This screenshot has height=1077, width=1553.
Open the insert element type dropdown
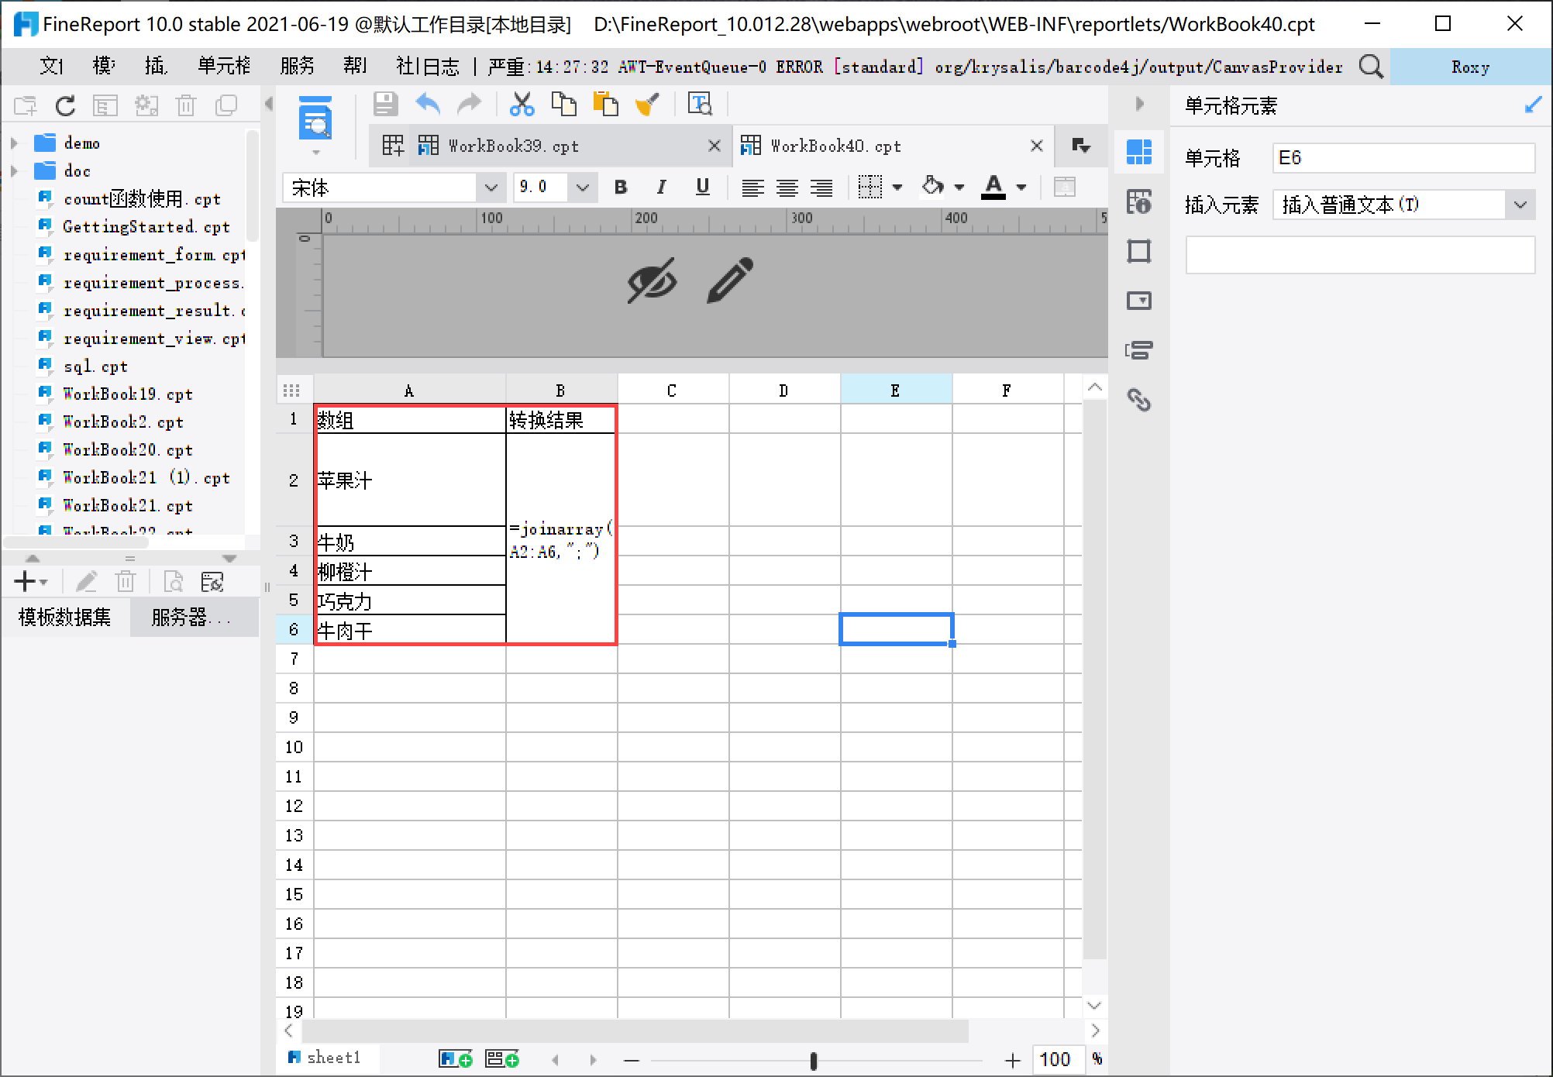click(x=1520, y=205)
